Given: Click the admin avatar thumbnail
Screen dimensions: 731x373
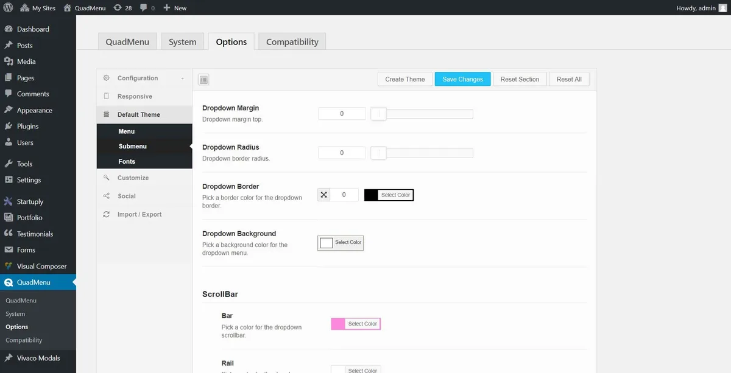Looking at the screenshot, I should click(722, 8).
